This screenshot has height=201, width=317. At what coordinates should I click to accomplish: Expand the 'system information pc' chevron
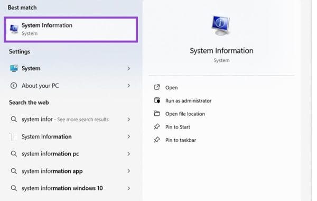coord(128,154)
